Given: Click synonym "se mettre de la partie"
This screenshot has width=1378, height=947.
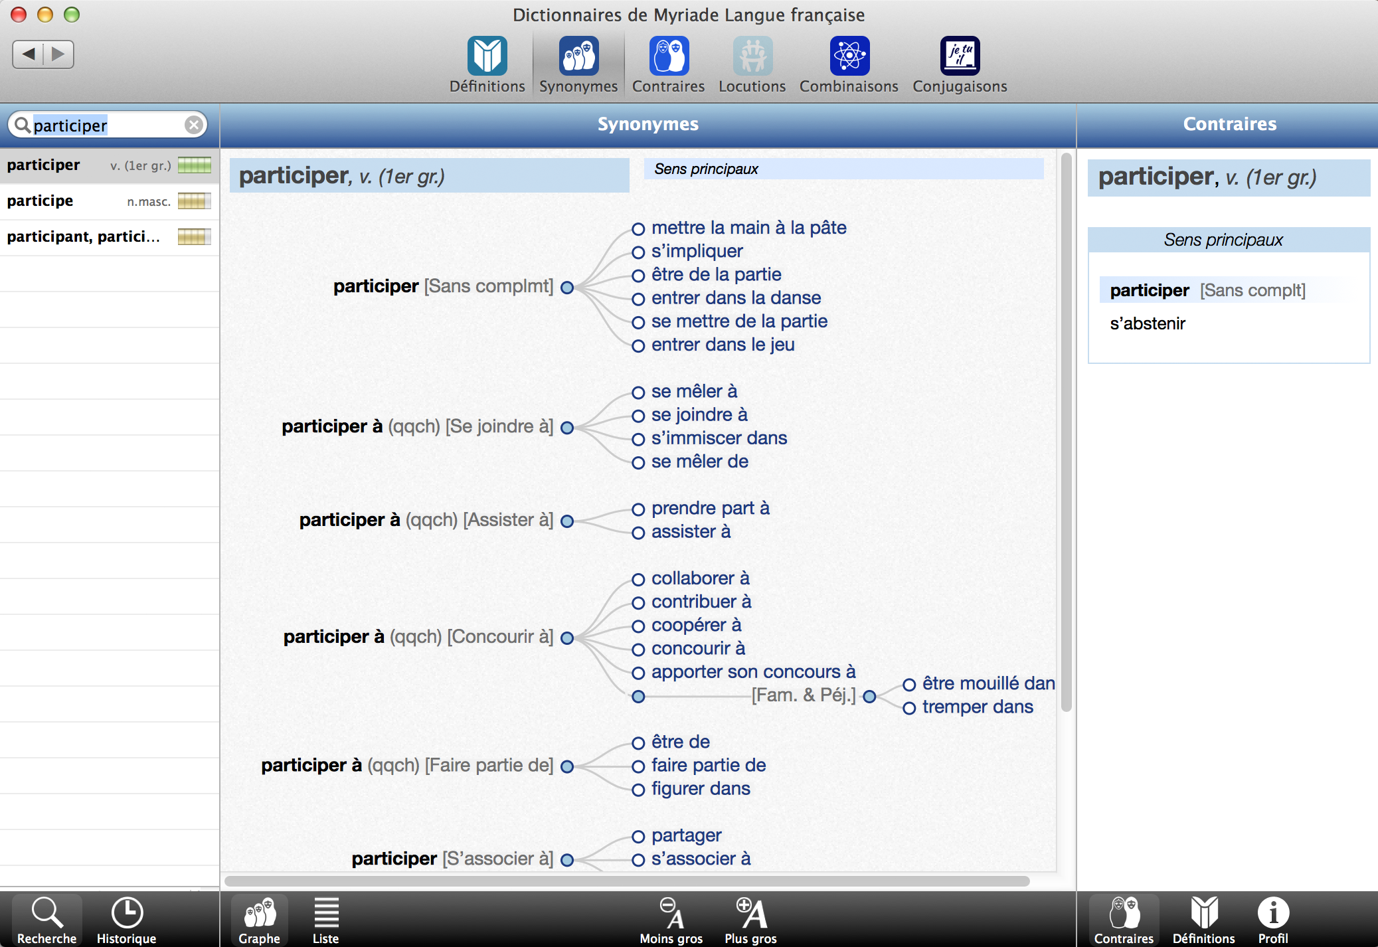Looking at the screenshot, I should [x=740, y=321].
